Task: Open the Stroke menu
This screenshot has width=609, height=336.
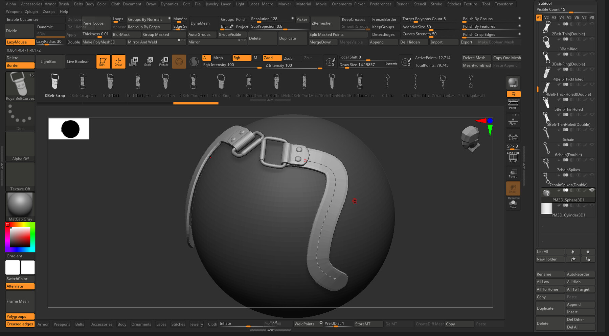Action: (x=436, y=4)
